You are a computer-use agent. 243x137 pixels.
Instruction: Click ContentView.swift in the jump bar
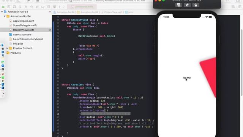tap(112, 12)
